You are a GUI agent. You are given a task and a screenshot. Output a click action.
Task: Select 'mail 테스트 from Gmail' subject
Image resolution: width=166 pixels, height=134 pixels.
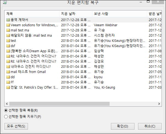coord(28,72)
